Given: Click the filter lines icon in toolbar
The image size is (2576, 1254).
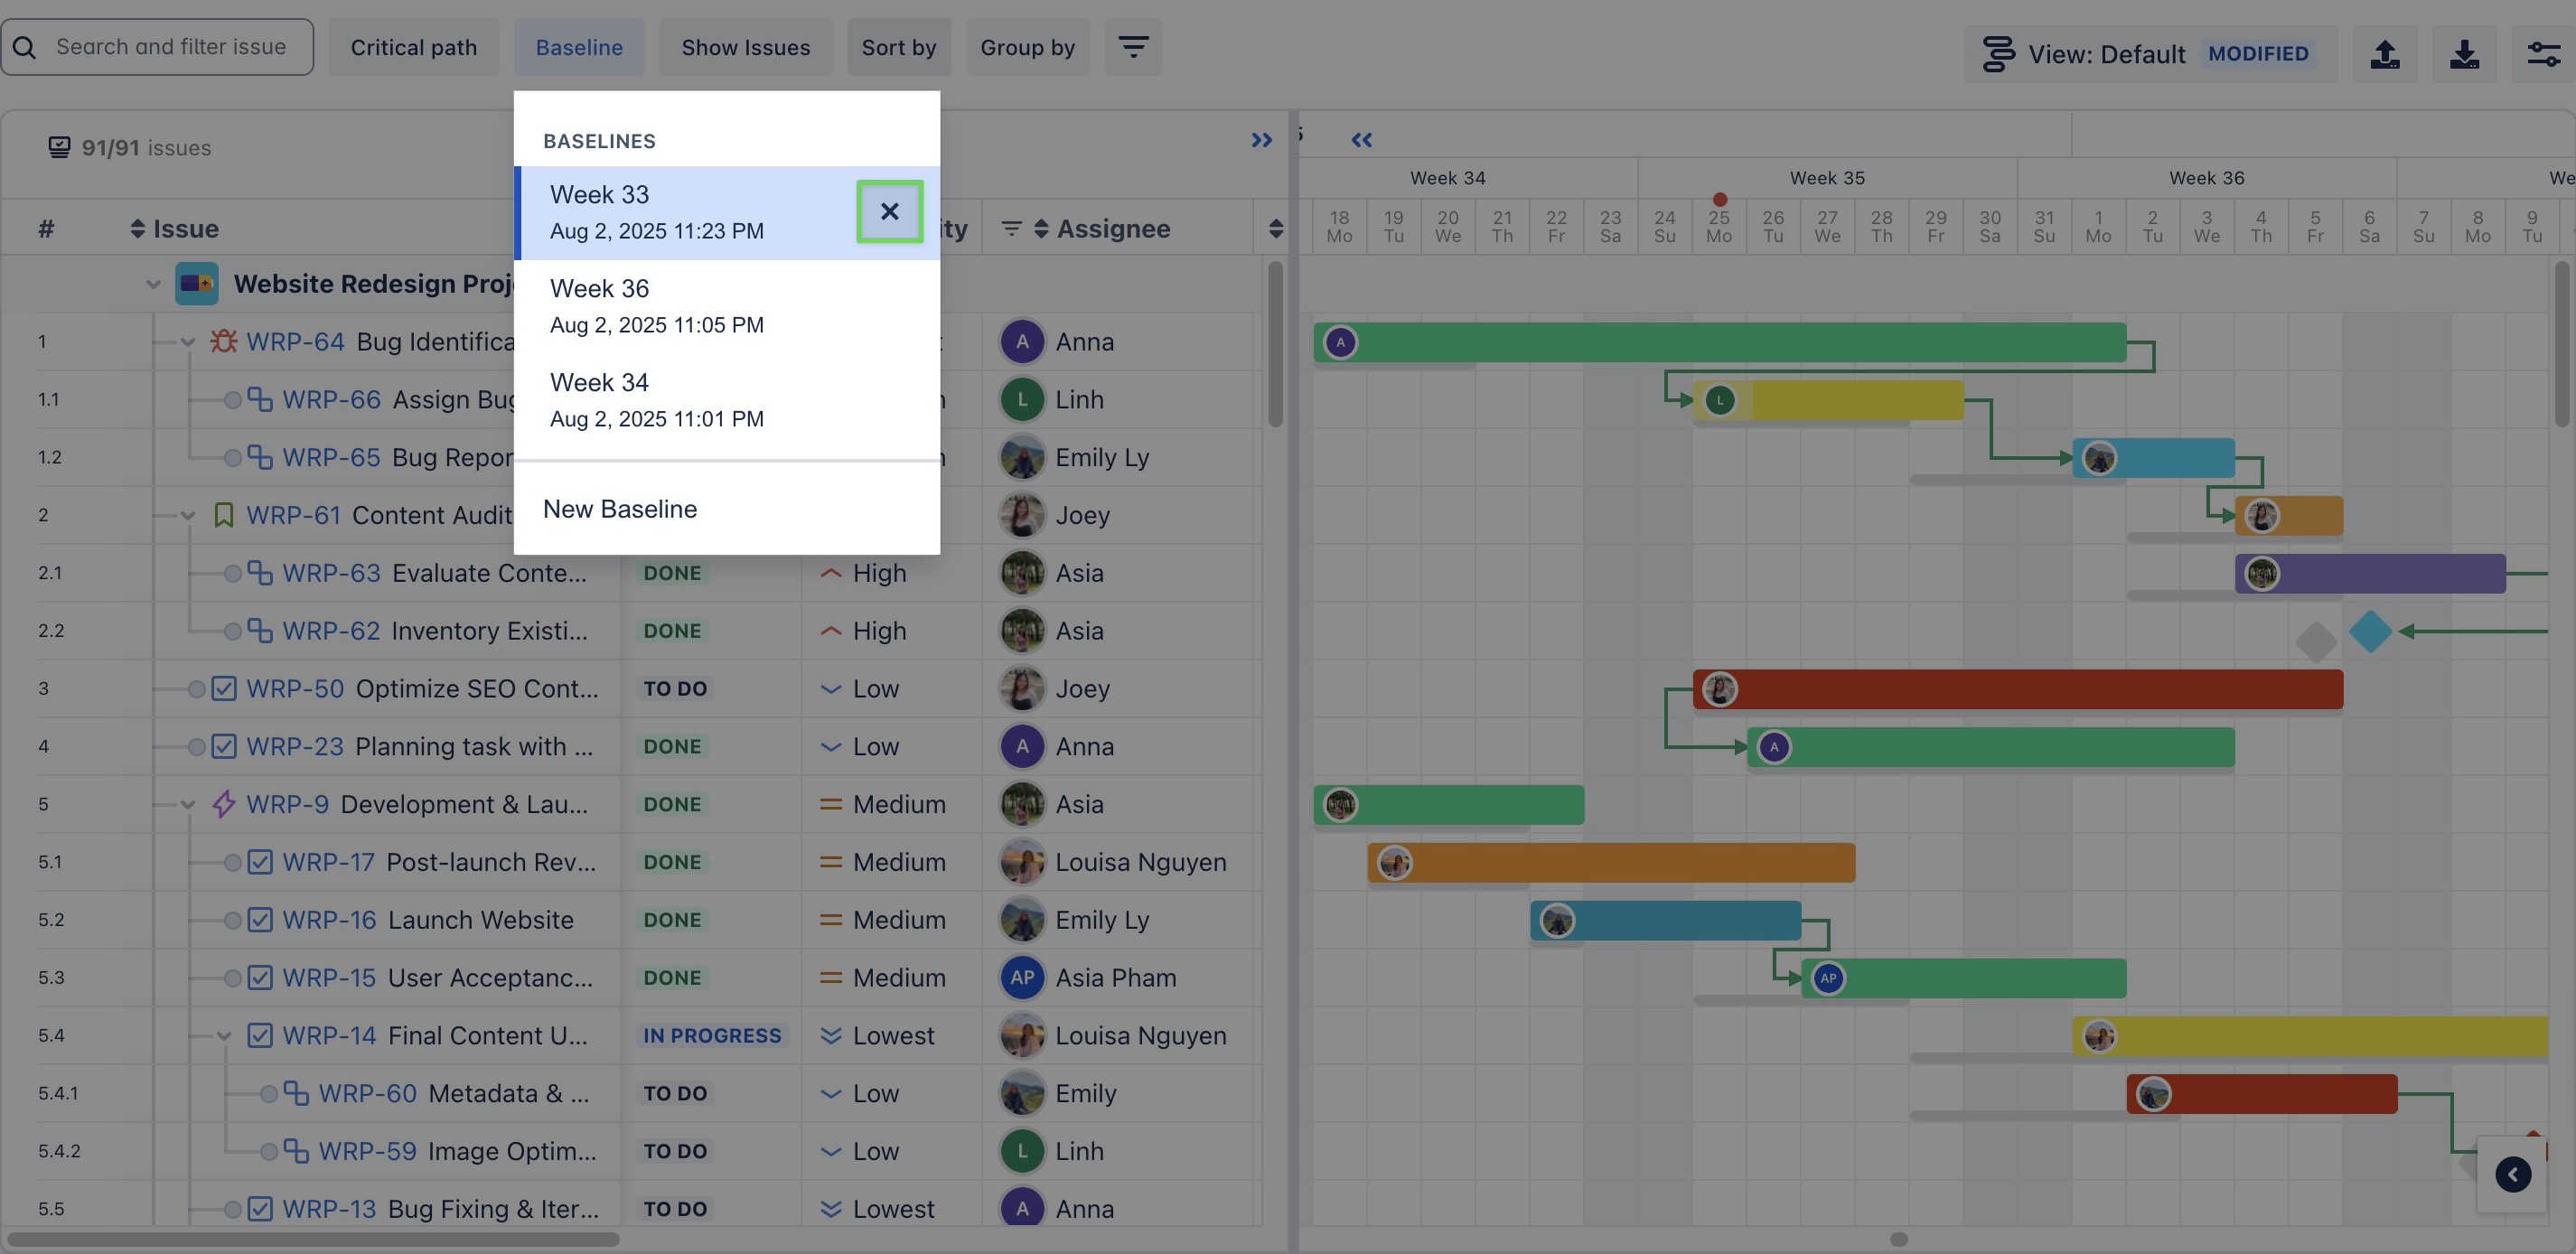Looking at the screenshot, I should tap(1132, 47).
